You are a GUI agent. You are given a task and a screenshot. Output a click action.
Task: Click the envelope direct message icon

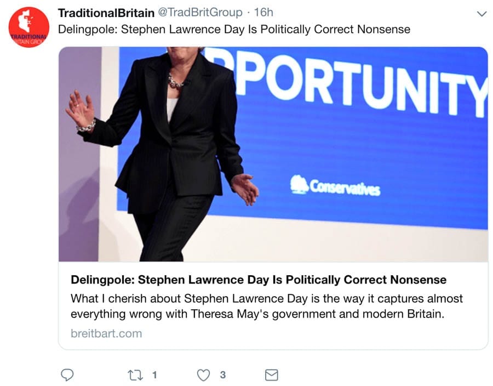click(271, 375)
